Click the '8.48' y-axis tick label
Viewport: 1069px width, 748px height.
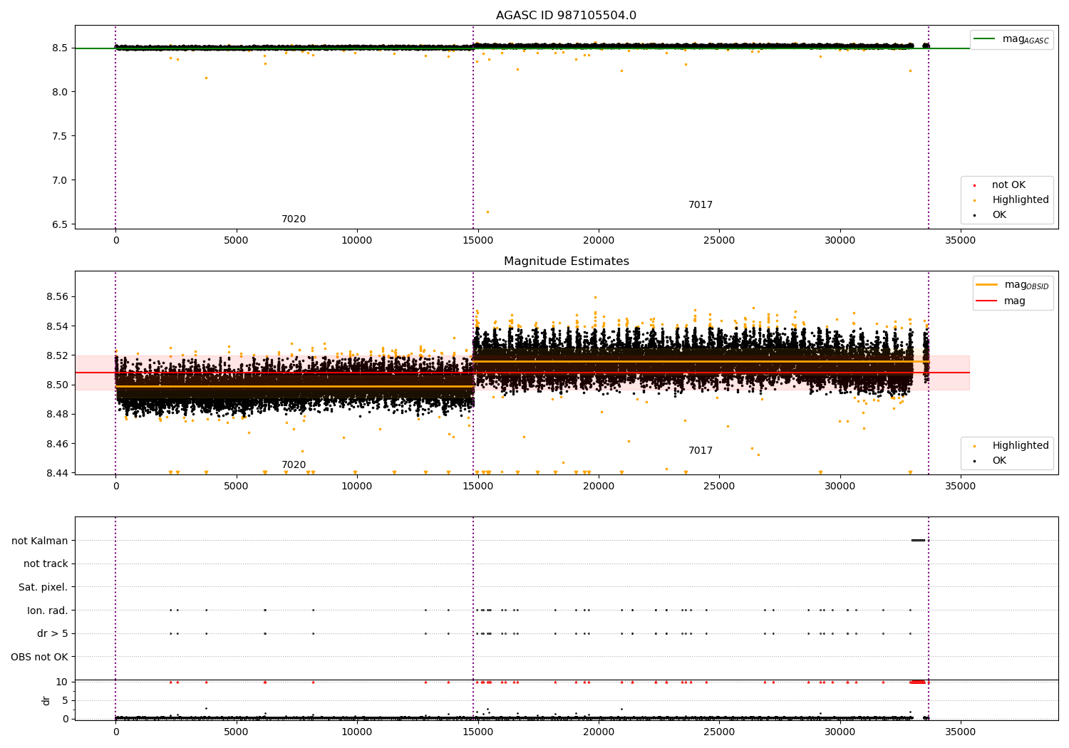(57, 414)
